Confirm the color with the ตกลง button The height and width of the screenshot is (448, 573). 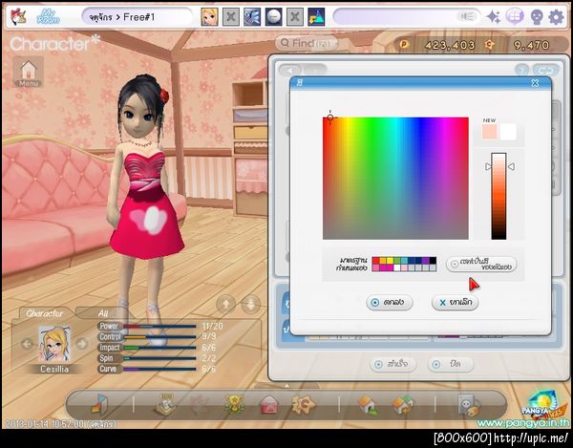pos(390,303)
